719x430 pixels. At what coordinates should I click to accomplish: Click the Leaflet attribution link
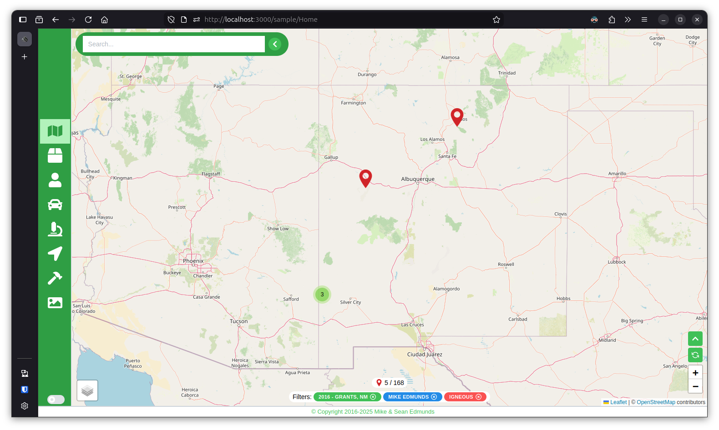pos(618,402)
